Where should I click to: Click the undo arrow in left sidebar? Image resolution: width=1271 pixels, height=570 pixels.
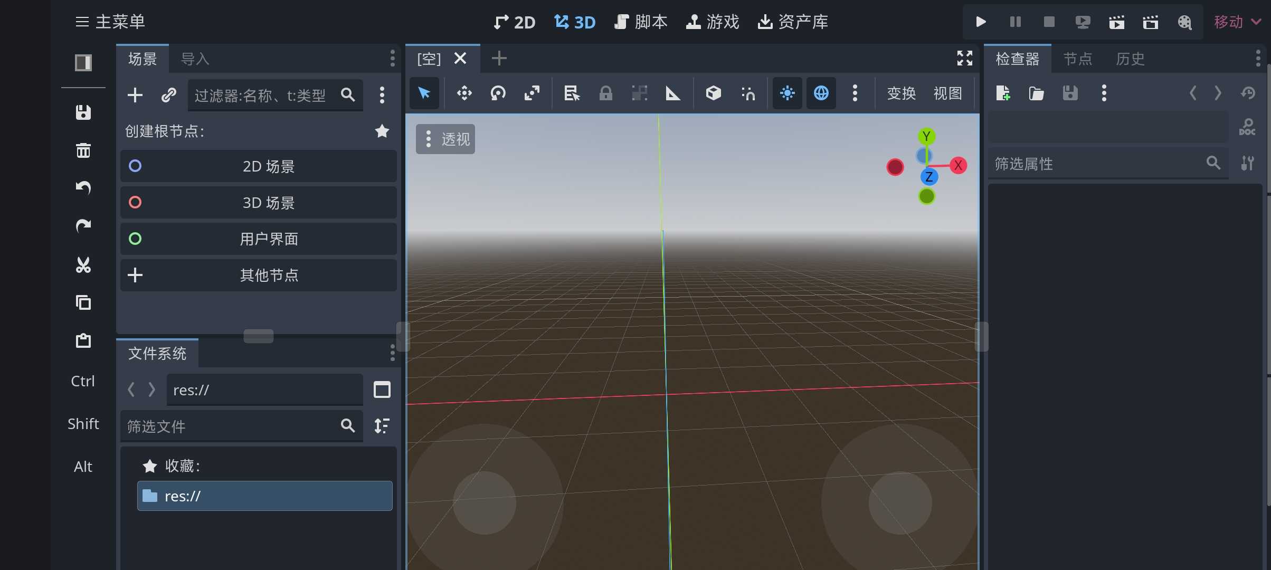(x=83, y=187)
